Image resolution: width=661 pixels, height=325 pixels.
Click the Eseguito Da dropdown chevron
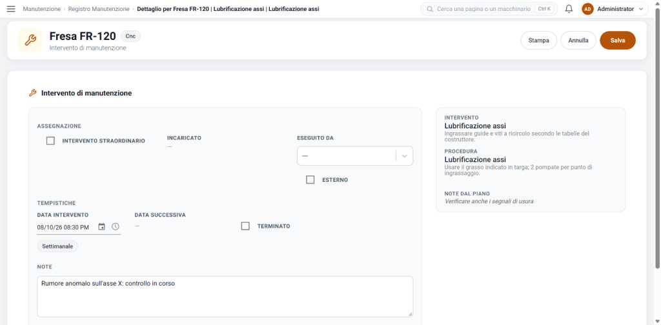[405, 156]
